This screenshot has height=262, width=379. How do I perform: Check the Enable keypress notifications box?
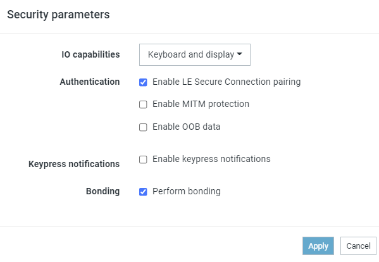pos(143,159)
